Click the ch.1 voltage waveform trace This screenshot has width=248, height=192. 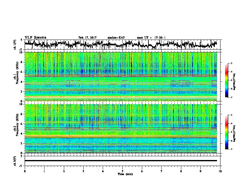coord(121,44)
